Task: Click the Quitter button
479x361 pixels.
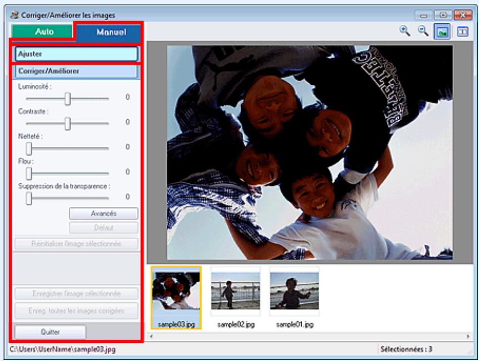Action: (51, 332)
